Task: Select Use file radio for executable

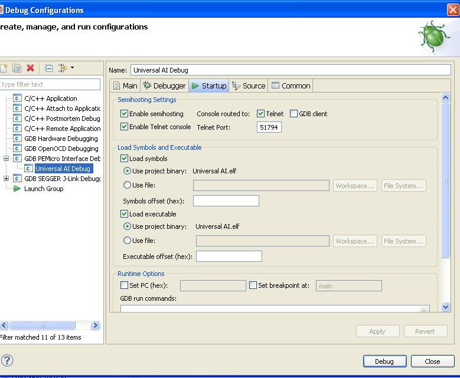Action: [127, 240]
